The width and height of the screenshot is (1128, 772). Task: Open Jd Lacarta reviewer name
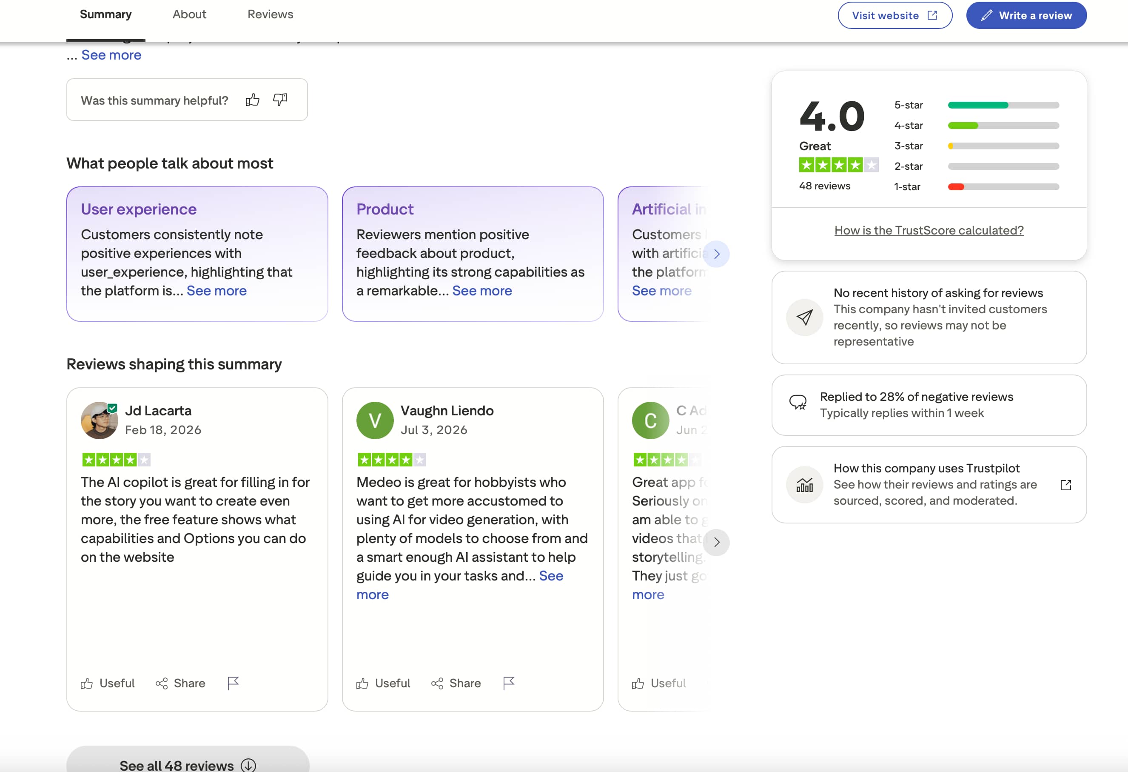[158, 411]
